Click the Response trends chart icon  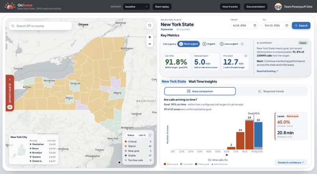260,91
